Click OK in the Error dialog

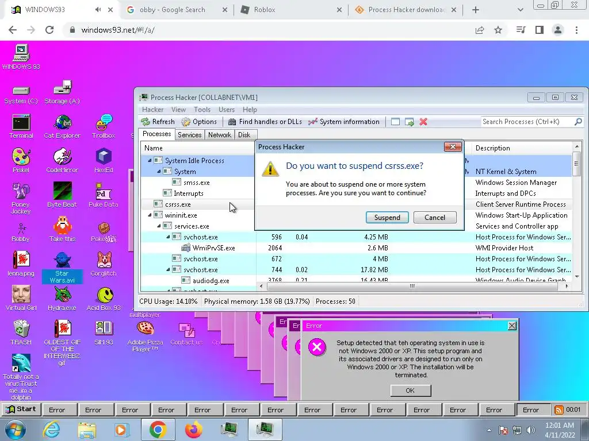[410, 390]
